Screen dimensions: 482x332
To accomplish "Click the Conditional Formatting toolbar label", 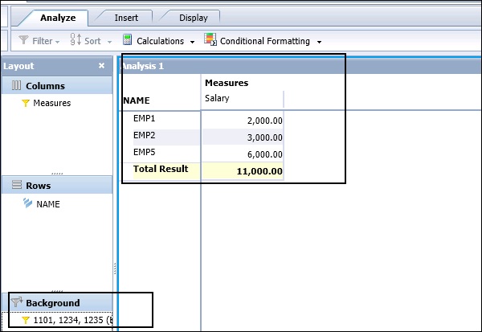I will [x=264, y=41].
